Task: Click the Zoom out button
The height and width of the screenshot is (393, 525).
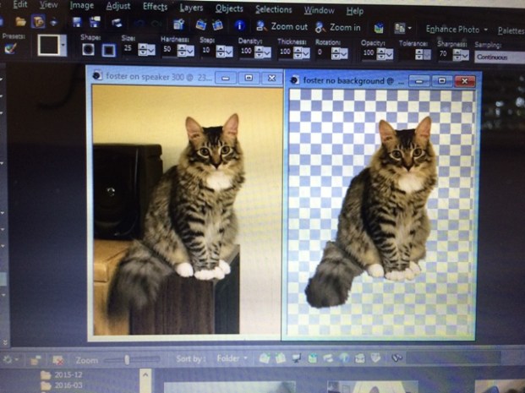Action: (x=282, y=26)
